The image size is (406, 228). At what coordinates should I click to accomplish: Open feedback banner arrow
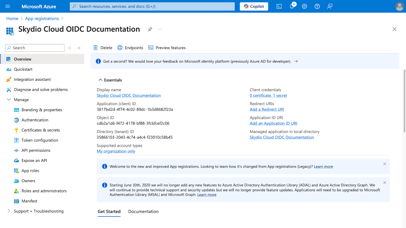296,61
